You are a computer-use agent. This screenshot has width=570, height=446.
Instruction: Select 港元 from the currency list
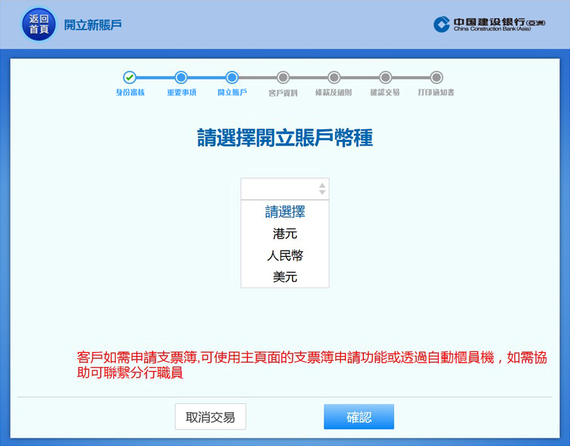pos(284,233)
